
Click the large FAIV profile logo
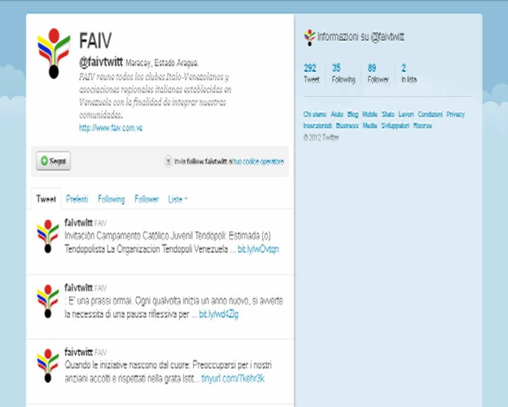pyautogui.click(x=54, y=54)
